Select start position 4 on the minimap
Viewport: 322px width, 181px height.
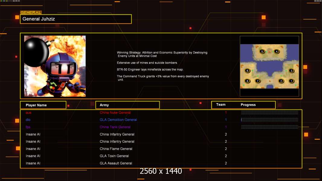(x=277, y=52)
